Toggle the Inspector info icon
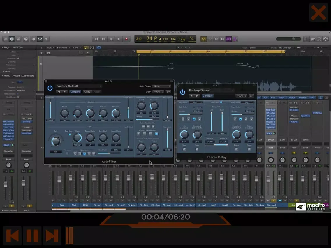331x248 pixels. coord(12,39)
